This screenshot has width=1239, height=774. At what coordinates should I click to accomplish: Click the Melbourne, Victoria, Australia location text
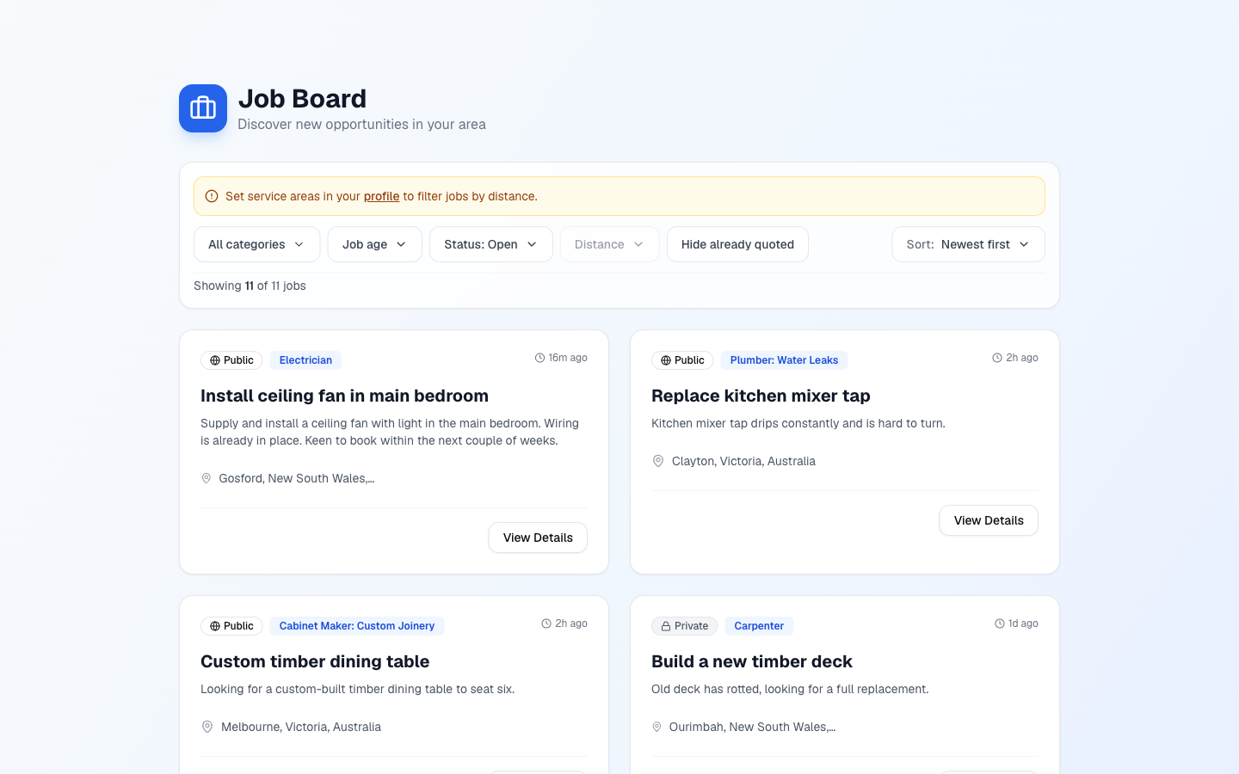[301, 727]
